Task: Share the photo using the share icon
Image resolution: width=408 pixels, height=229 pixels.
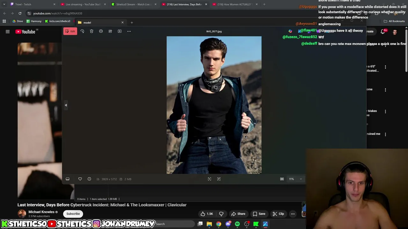Action: (x=110, y=31)
